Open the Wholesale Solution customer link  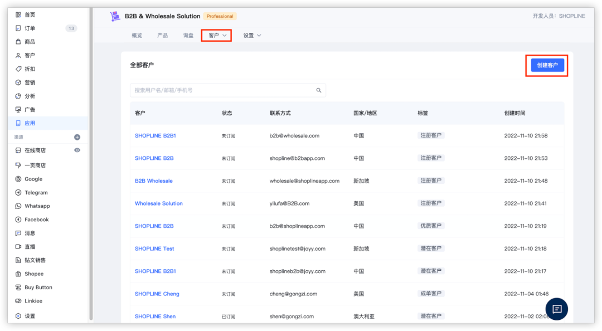158,203
